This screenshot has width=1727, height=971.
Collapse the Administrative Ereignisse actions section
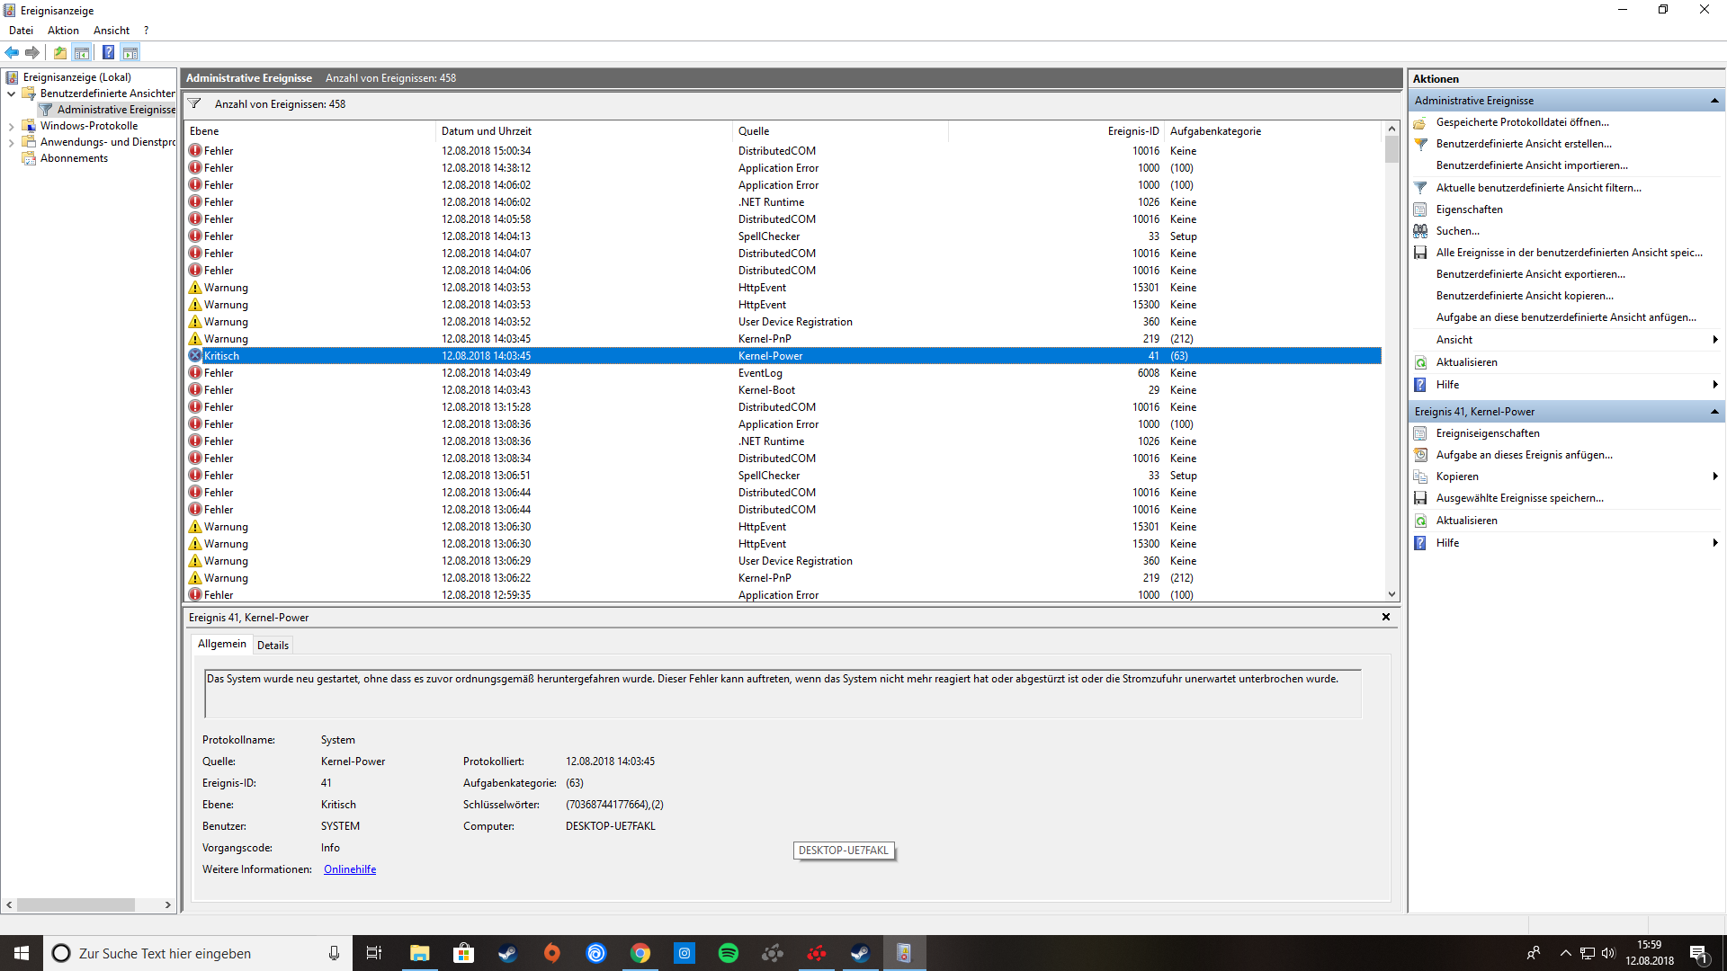[1714, 101]
